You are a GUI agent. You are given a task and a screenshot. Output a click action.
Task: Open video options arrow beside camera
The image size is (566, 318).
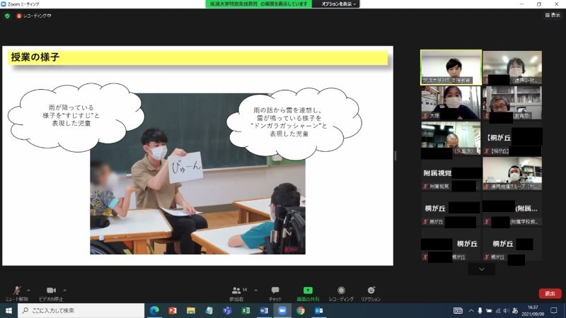point(64,290)
